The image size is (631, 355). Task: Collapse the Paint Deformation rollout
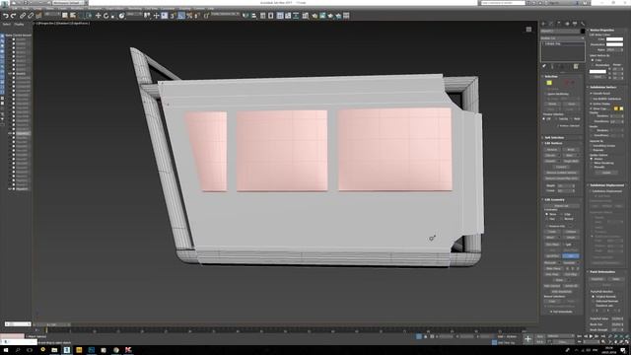pyautogui.click(x=602, y=272)
